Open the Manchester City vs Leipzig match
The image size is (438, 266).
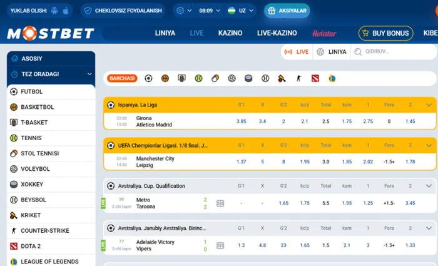(x=155, y=161)
